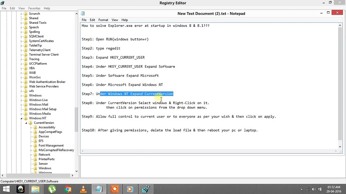Expand the SQMClient key
Screen dimensions: 346x194
click(x=21, y=36)
